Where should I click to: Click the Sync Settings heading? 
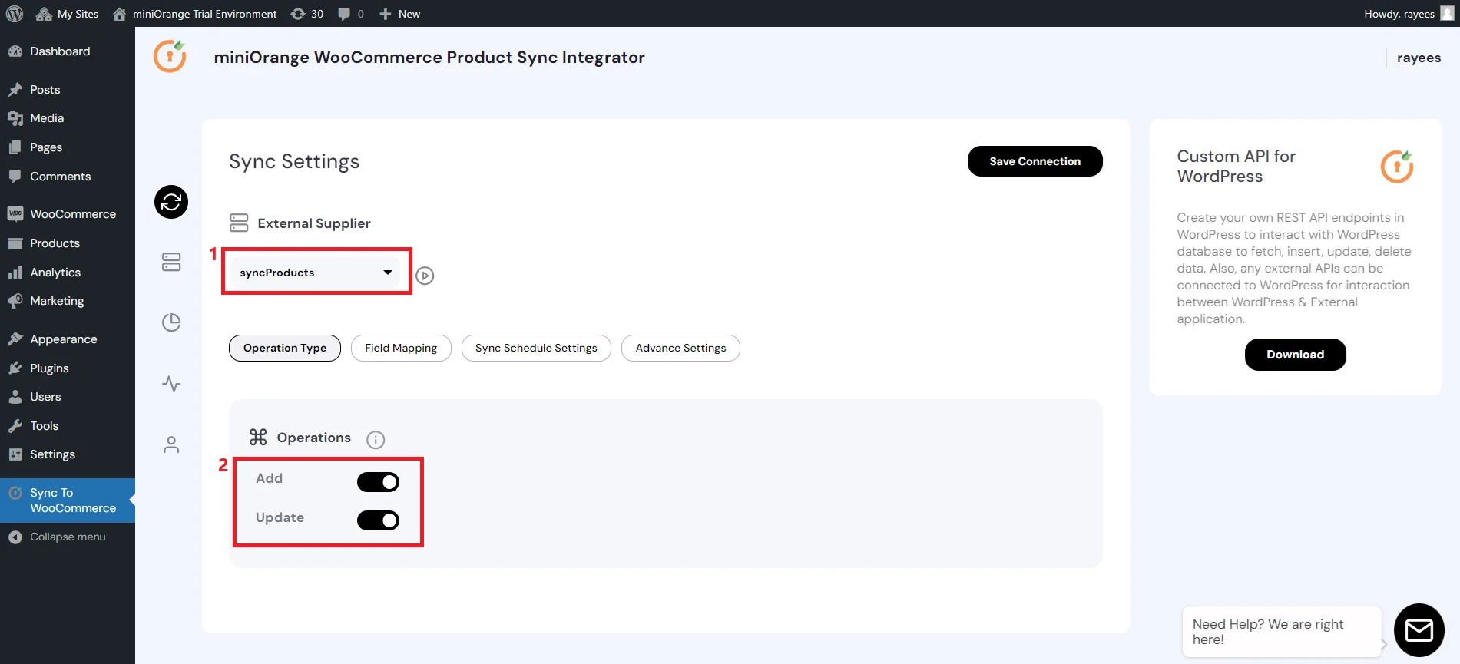294,161
